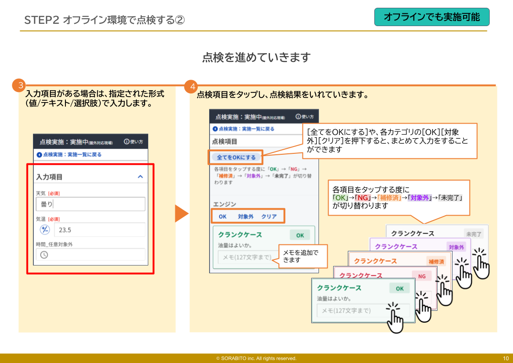Screen dimensions: 513x363
Task: Tap the 対象外 badge on purple クランクケース card
Action: (456, 247)
